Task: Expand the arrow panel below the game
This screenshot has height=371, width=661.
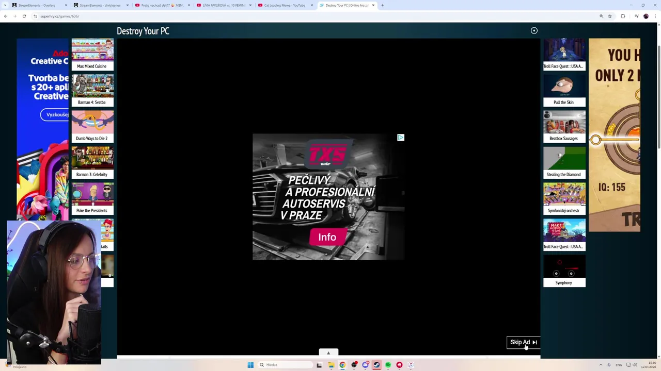Action: (328, 353)
